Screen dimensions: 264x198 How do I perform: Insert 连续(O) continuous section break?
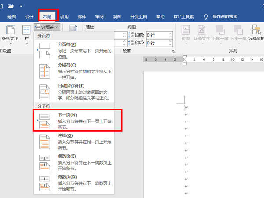click(x=74, y=142)
